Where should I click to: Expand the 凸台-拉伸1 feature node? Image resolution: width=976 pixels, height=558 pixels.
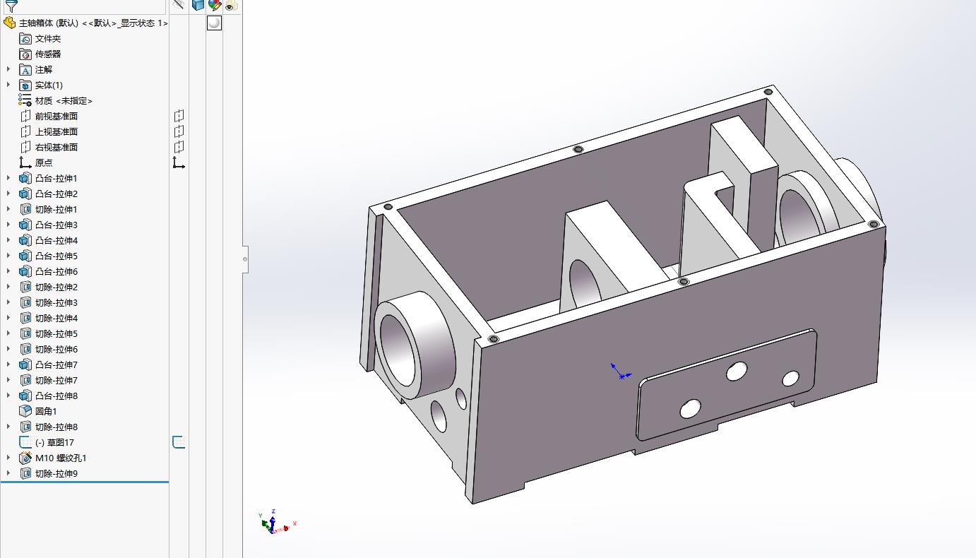[8, 178]
